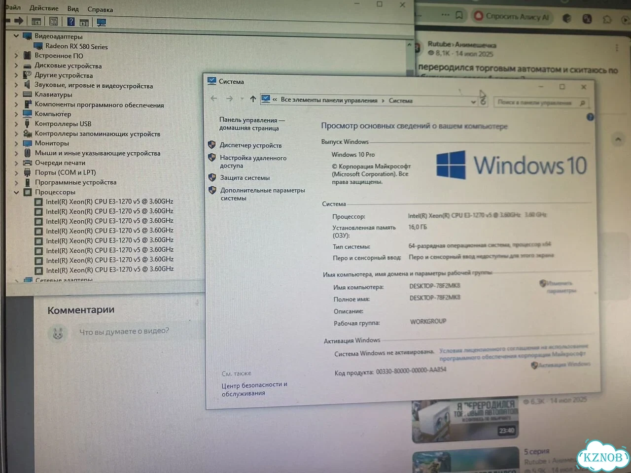Open the puzzle-piece extensions icon in the browser
The height and width of the screenshot is (473, 631).
(x=607, y=19)
